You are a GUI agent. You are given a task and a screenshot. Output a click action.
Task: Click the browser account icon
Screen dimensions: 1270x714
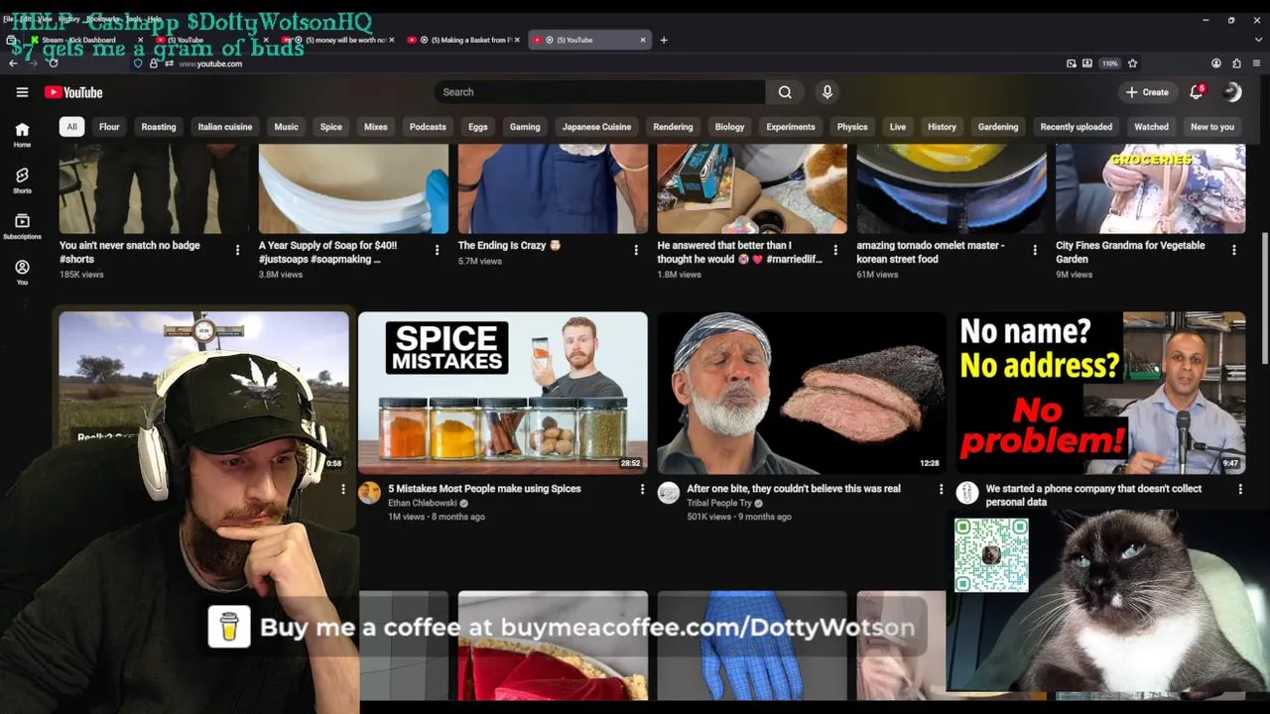1216,63
